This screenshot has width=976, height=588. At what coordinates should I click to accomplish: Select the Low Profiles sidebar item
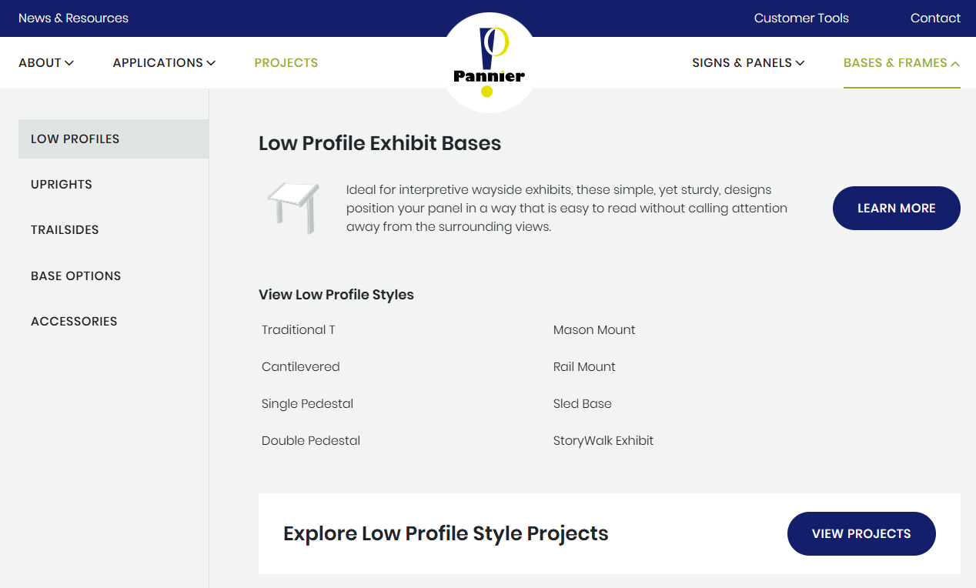tap(75, 139)
